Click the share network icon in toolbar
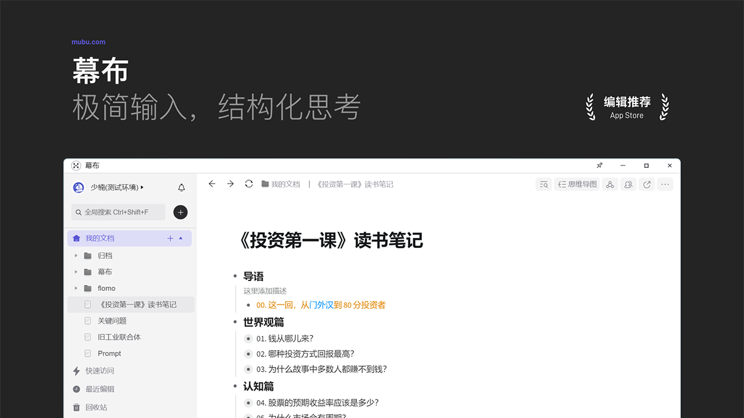The width and height of the screenshot is (744, 418). (610, 185)
